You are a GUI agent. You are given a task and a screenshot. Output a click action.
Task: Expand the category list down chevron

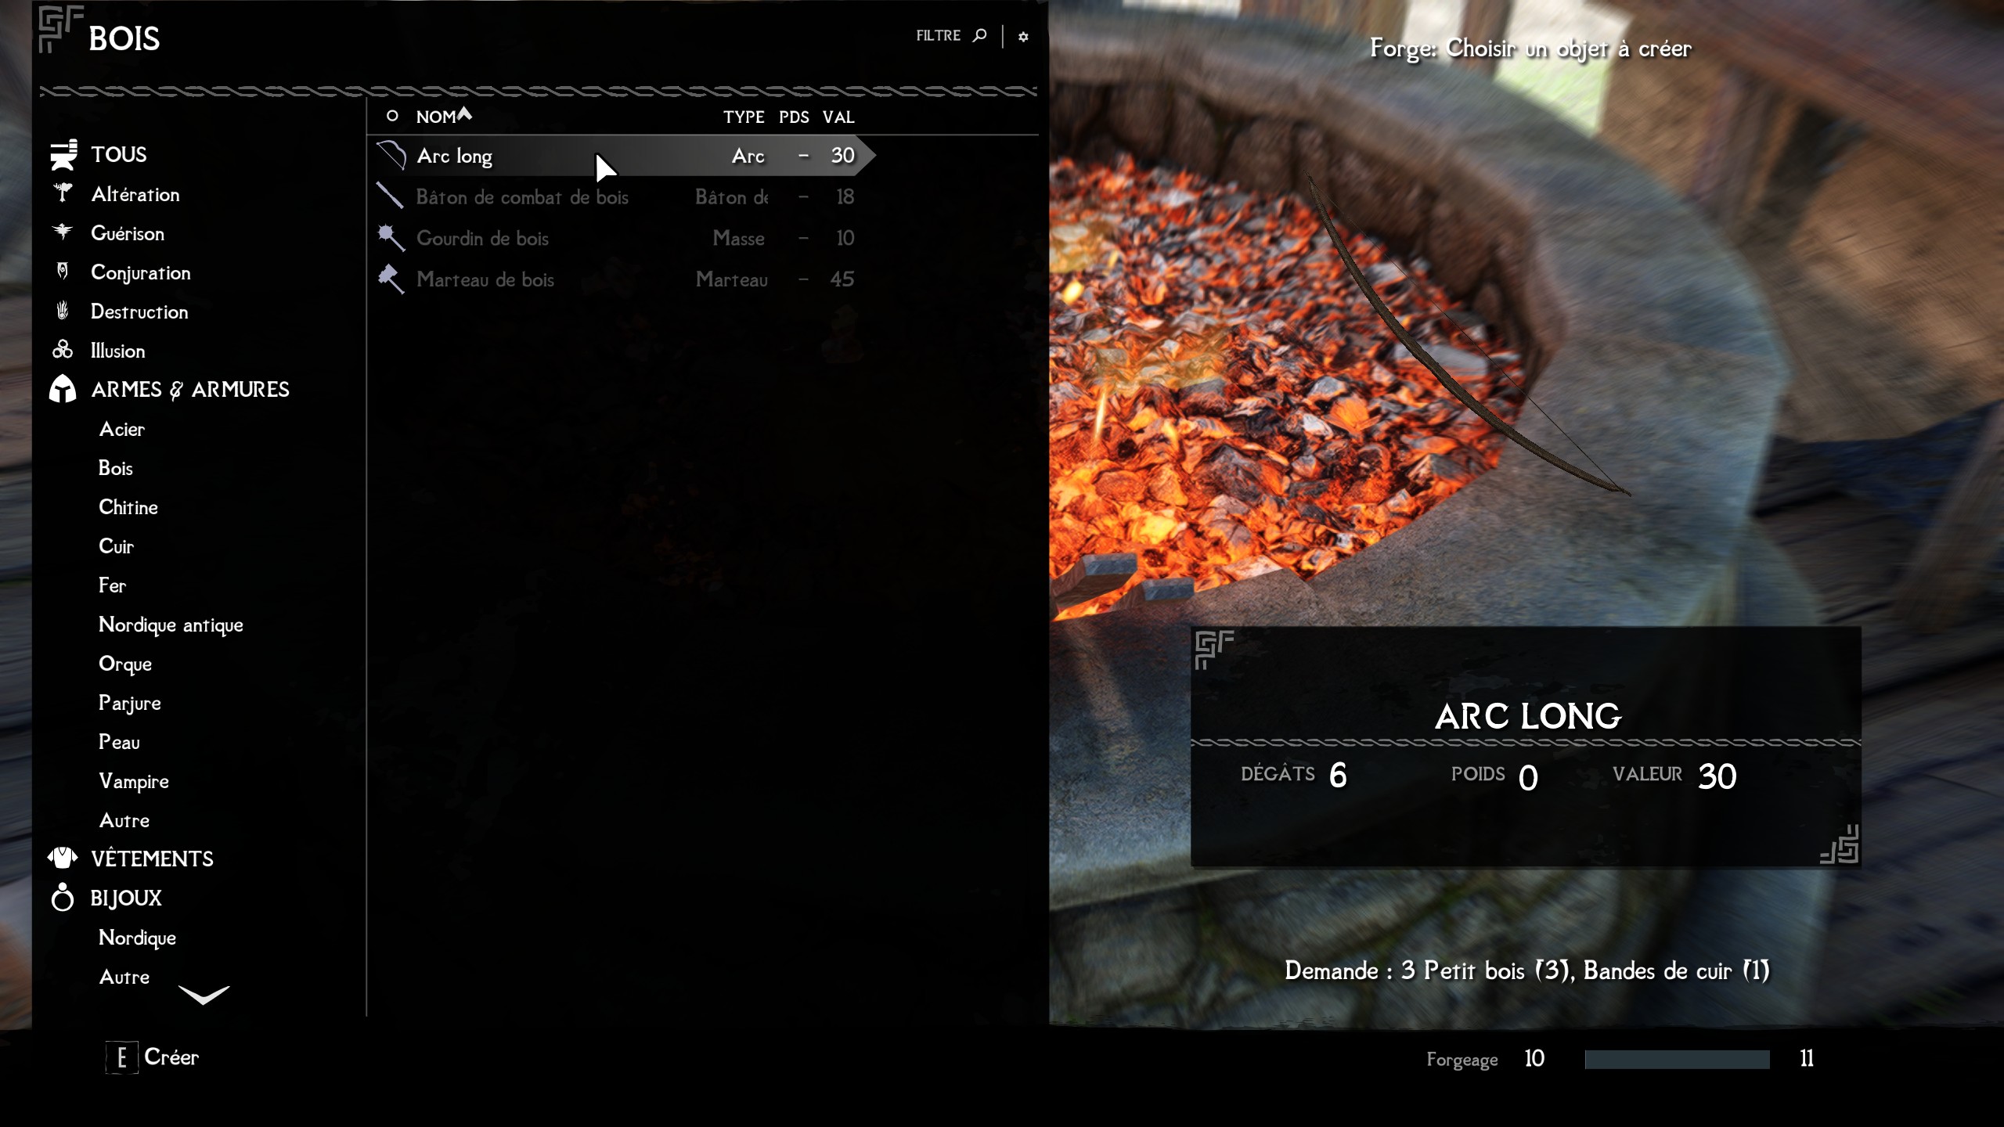[204, 994]
